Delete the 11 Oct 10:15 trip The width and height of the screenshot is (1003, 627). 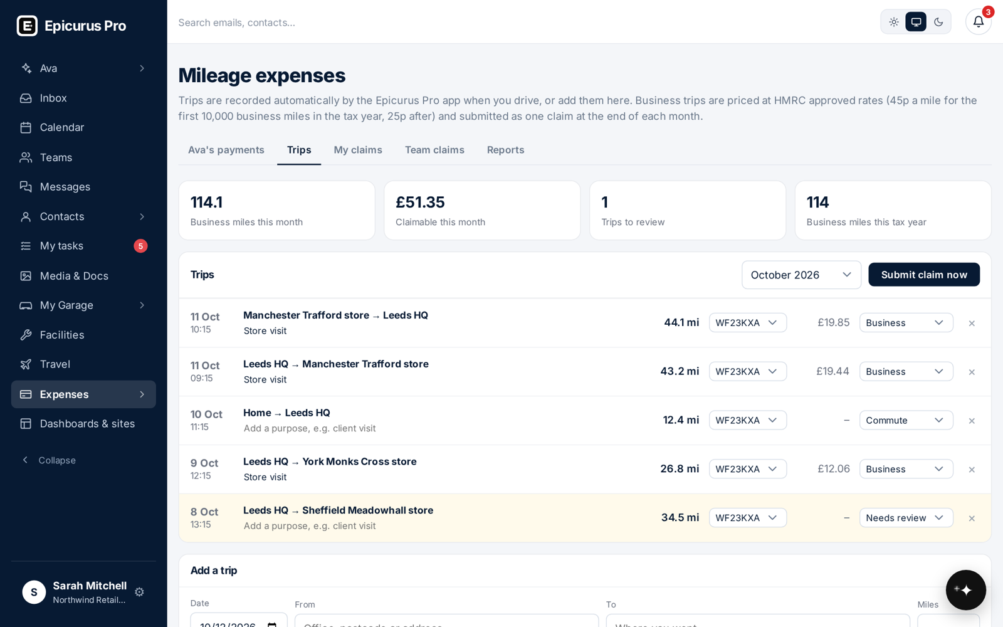coord(972,324)
